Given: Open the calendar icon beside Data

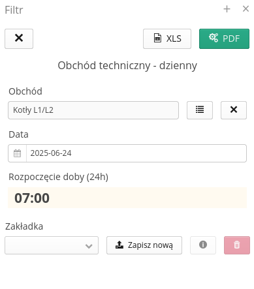Looking at the screenshot, I should 18,153.
